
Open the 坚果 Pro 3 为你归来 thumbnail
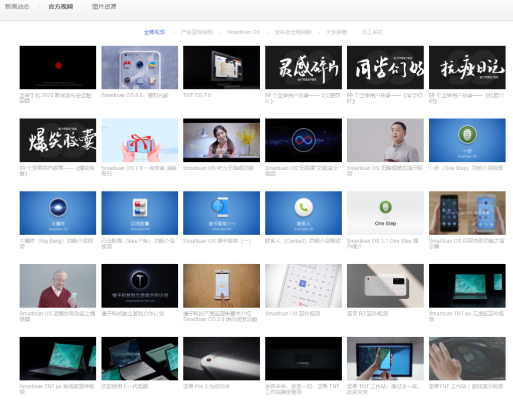click(221, 358)
